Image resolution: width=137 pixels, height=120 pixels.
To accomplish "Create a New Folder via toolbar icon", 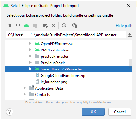I will (x=45, y=26).
